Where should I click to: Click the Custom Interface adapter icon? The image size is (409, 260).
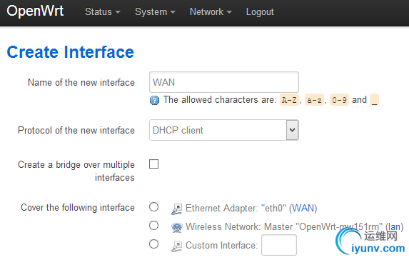[176, 246]
